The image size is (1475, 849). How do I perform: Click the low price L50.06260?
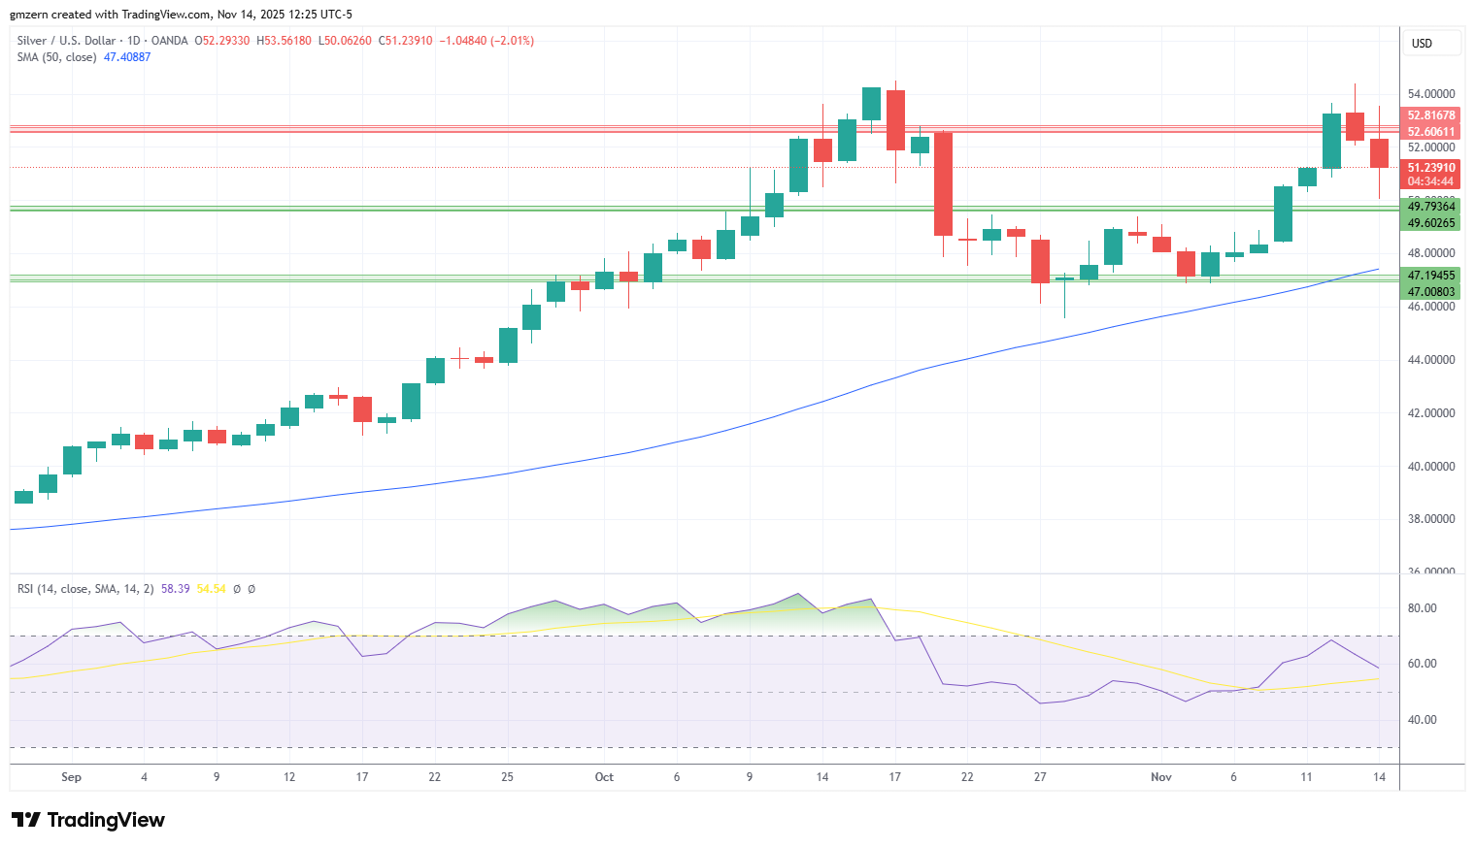(345, 41)
